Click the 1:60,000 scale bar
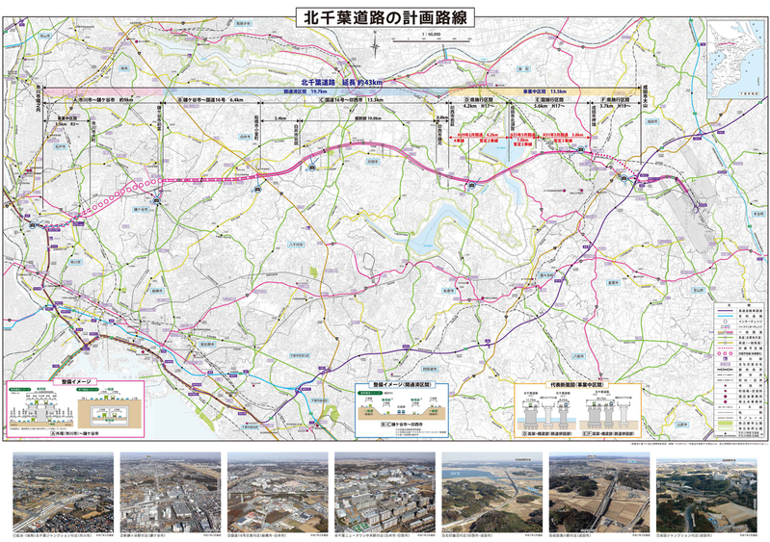770x542 pixels. tap(431, 39)
